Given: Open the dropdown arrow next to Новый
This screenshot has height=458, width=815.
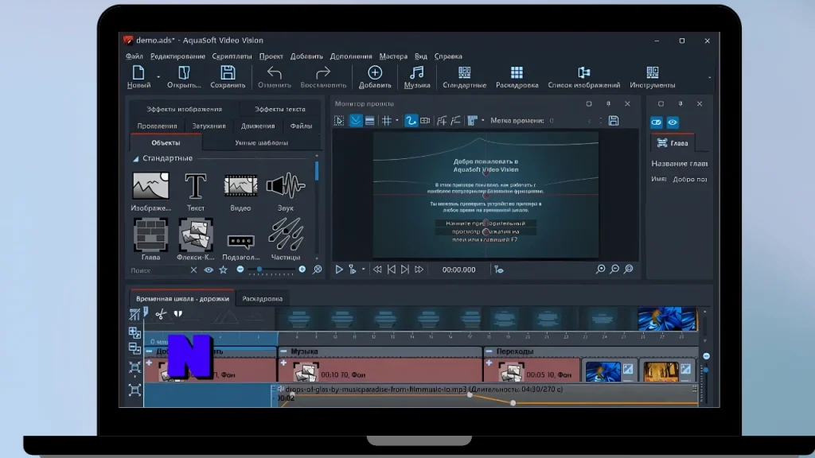Looking at the screenshot, I should coord(158,77).
